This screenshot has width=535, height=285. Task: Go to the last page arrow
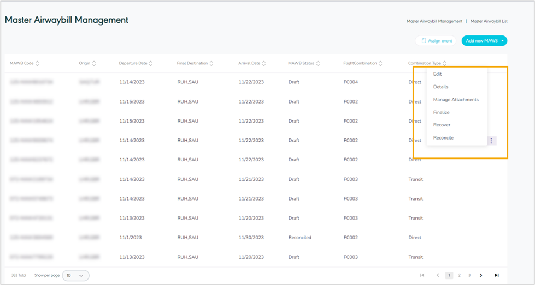pyautogui.click(x=496, y=275)
